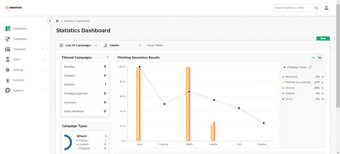The image size is (340, 154).
Task: Click the Dropbox trend data point
Action: tap(264, 123)
